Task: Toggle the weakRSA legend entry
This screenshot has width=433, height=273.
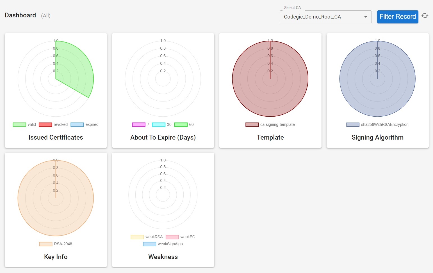Action: (137, 237)
